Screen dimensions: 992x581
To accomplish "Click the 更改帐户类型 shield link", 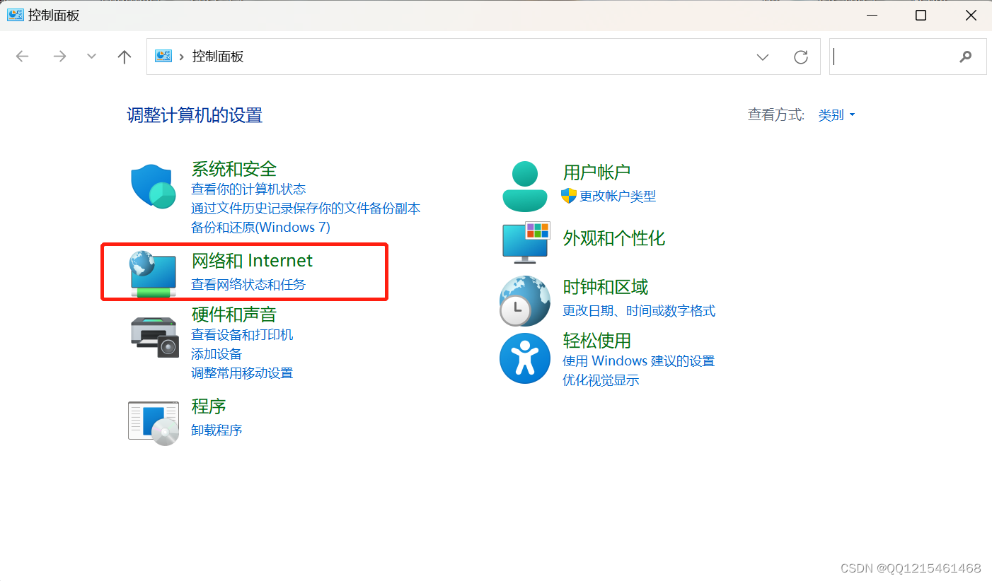I will [615, 196].
